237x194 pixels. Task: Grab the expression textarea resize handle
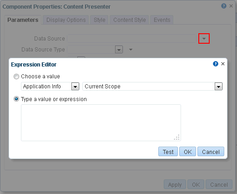177,137
